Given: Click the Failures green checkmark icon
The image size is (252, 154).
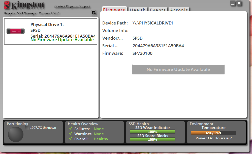Looking at the screenshot, I should pyautogui.click(x=71, y=129).
